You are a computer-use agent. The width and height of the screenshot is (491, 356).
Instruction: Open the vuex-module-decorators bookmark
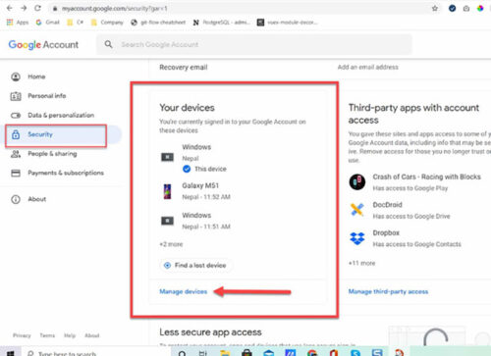287,23
